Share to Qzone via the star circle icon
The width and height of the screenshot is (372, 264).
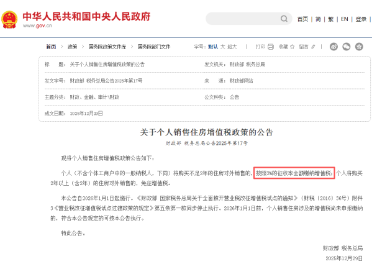pos(359,47)
